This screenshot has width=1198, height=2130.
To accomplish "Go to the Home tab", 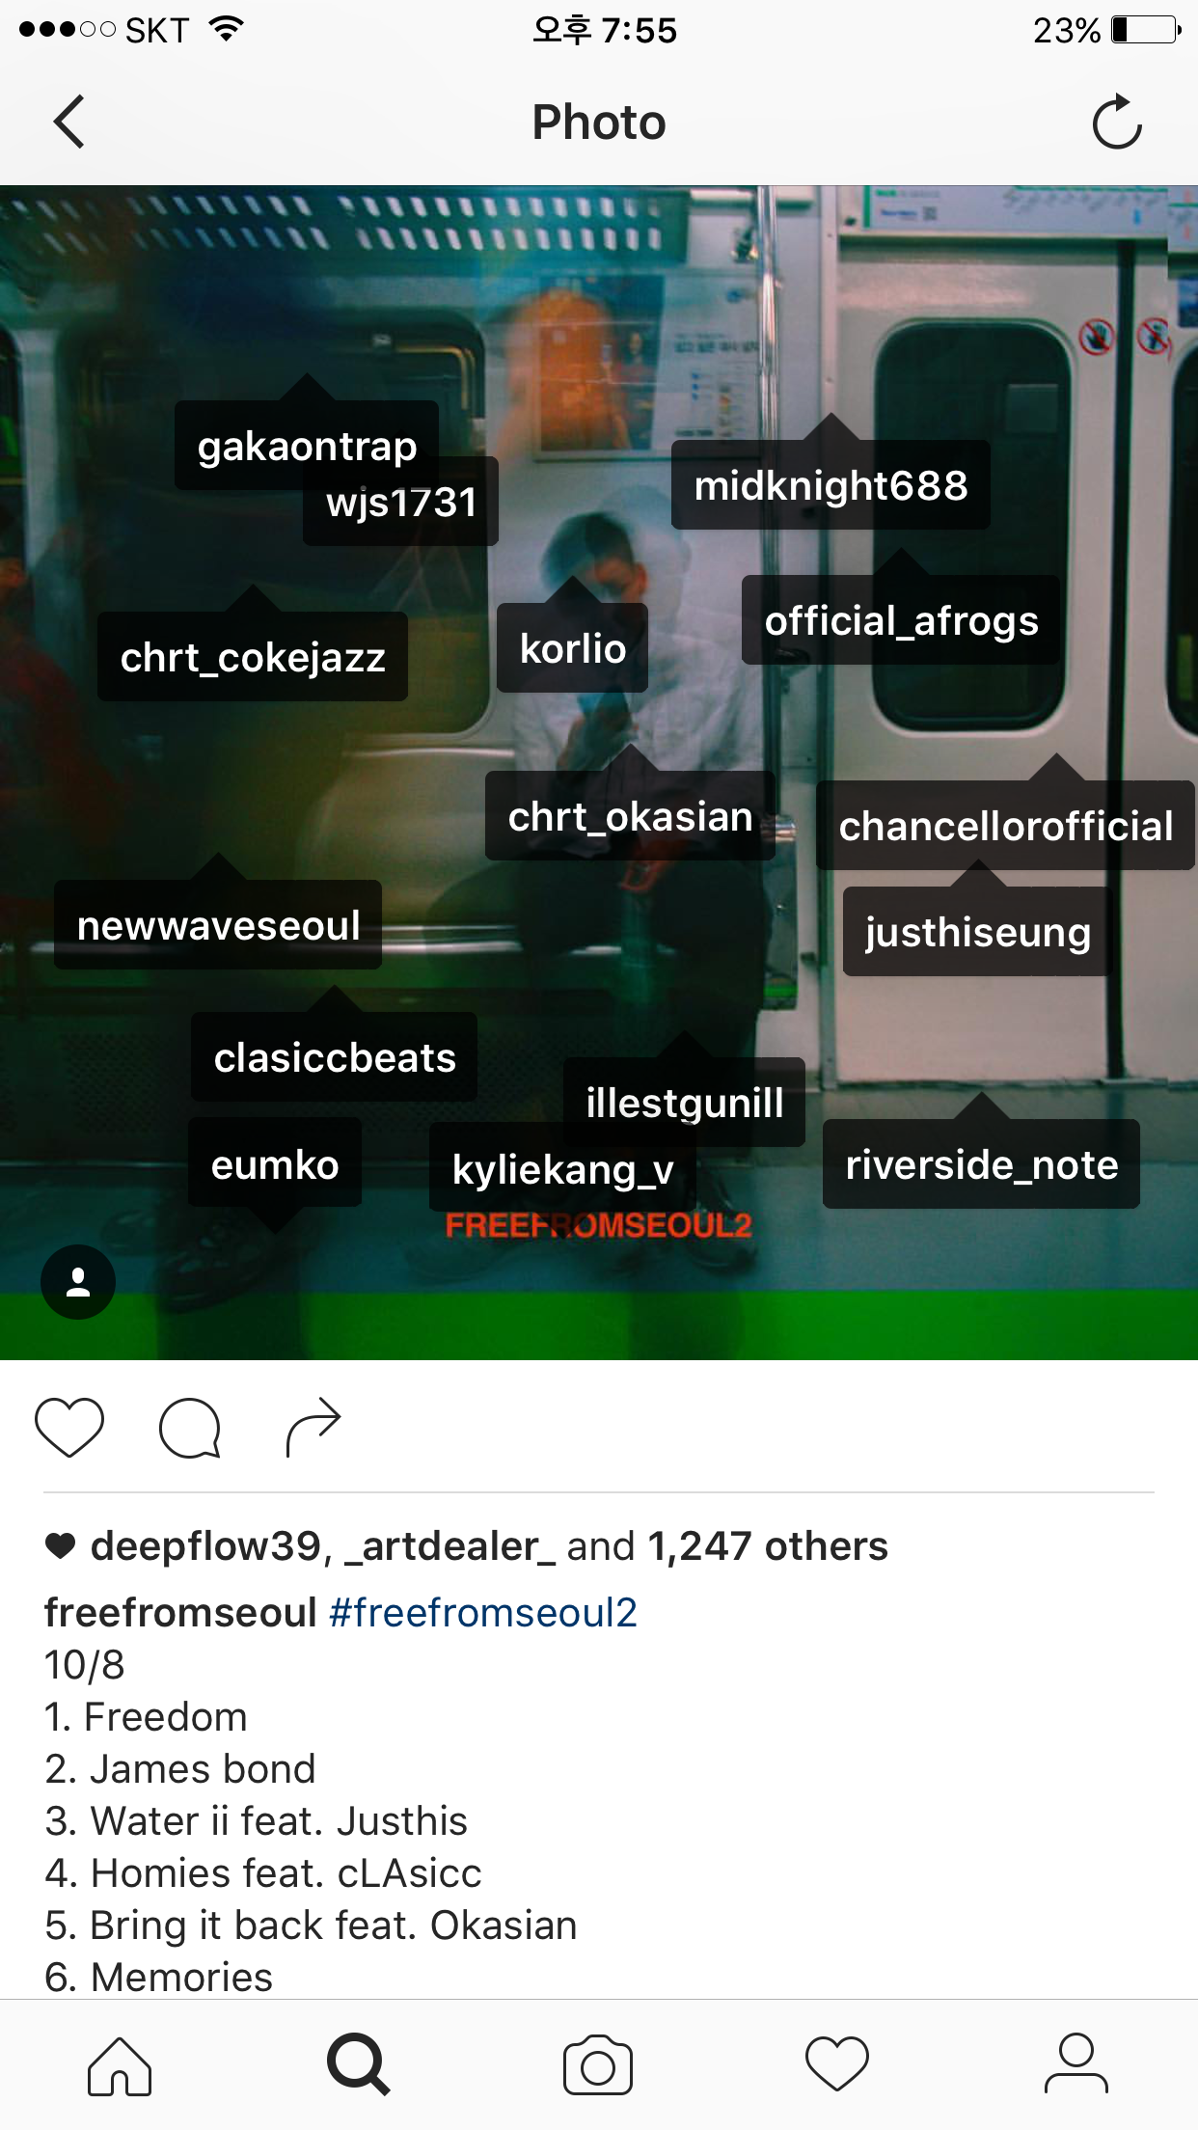I will 120,2065.
